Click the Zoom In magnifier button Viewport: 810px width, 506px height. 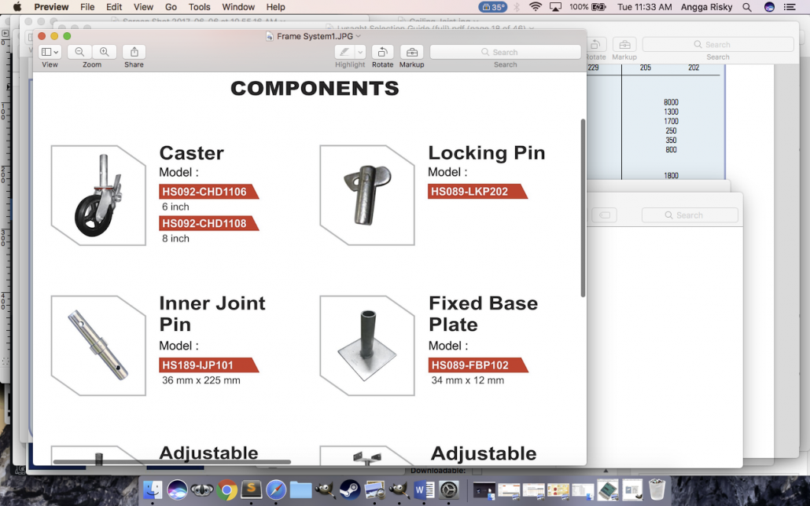click(104, 52)
